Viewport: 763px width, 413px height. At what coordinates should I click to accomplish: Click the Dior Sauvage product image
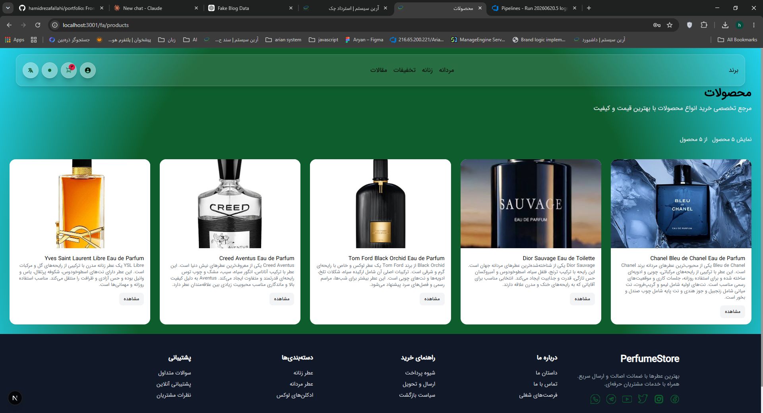pos(531,204)
